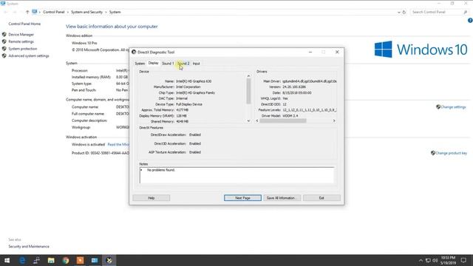Open the taskbar clock and date
This screenshot has height=266, width=473.
448,260
